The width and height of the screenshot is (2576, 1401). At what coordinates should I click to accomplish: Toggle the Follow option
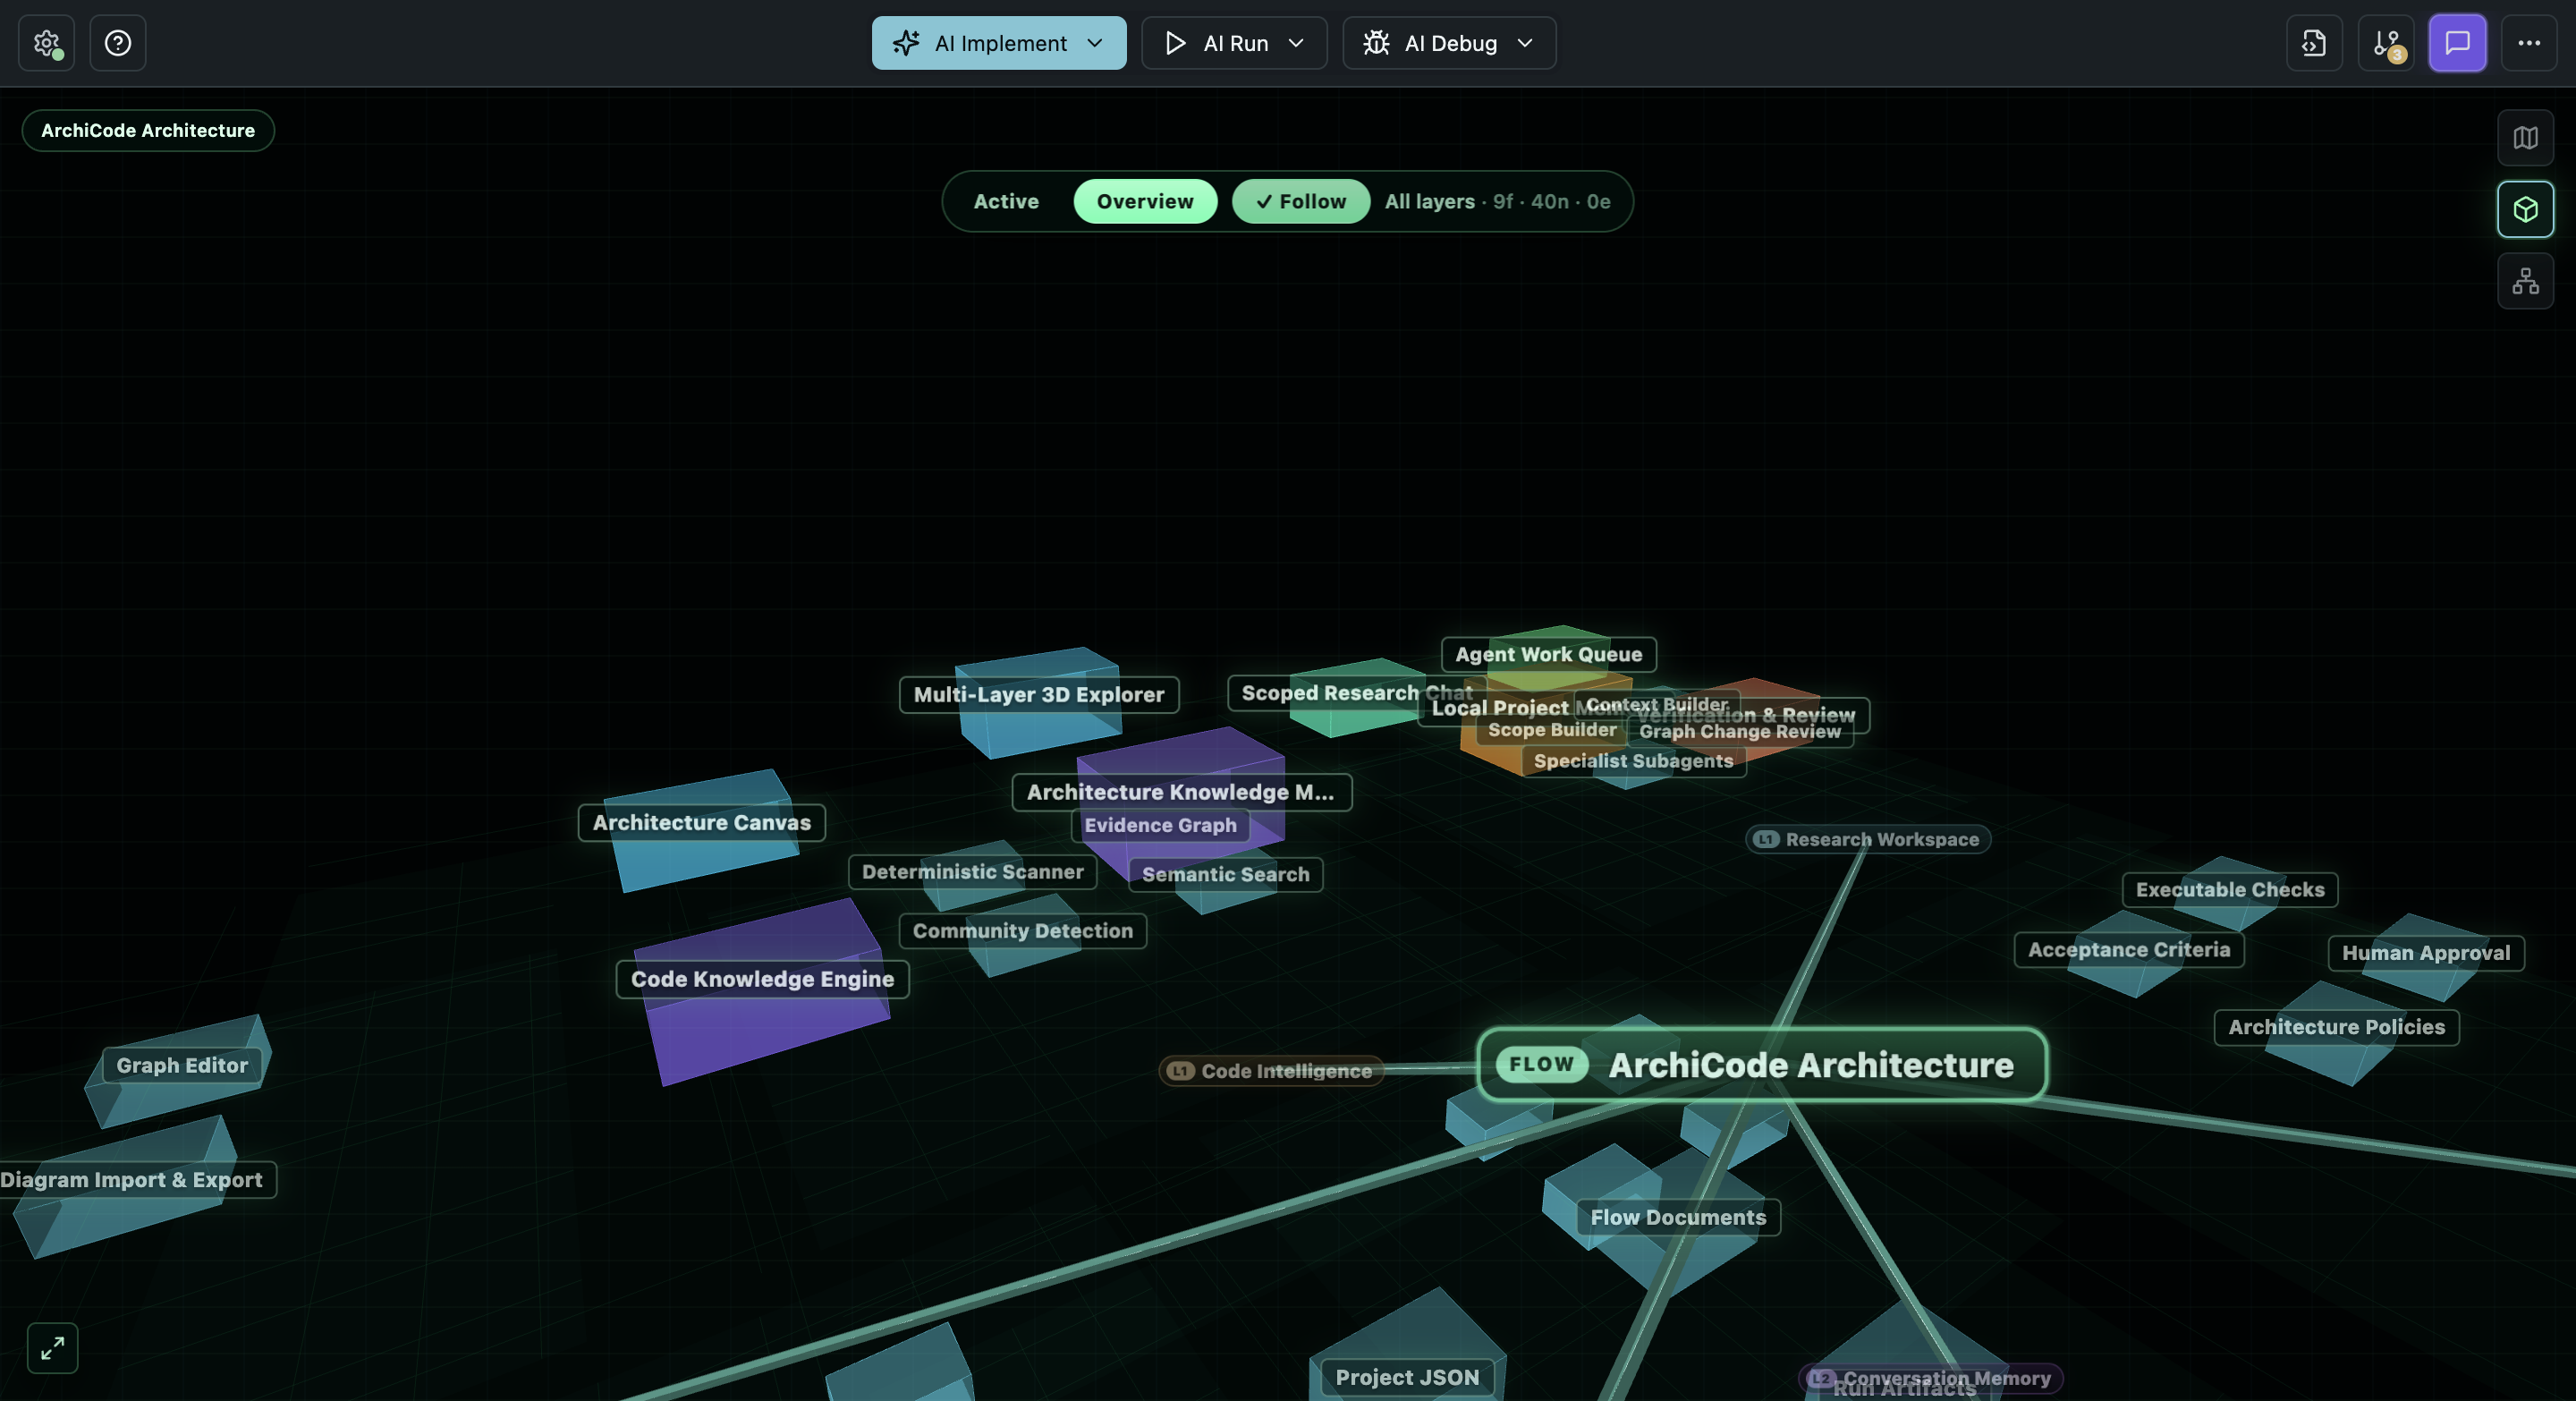pos(1301,201)
